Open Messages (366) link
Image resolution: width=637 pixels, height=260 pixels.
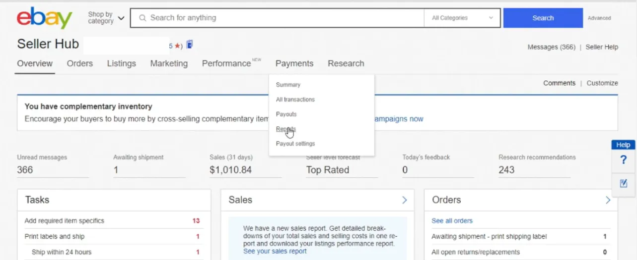pos(551,47)
